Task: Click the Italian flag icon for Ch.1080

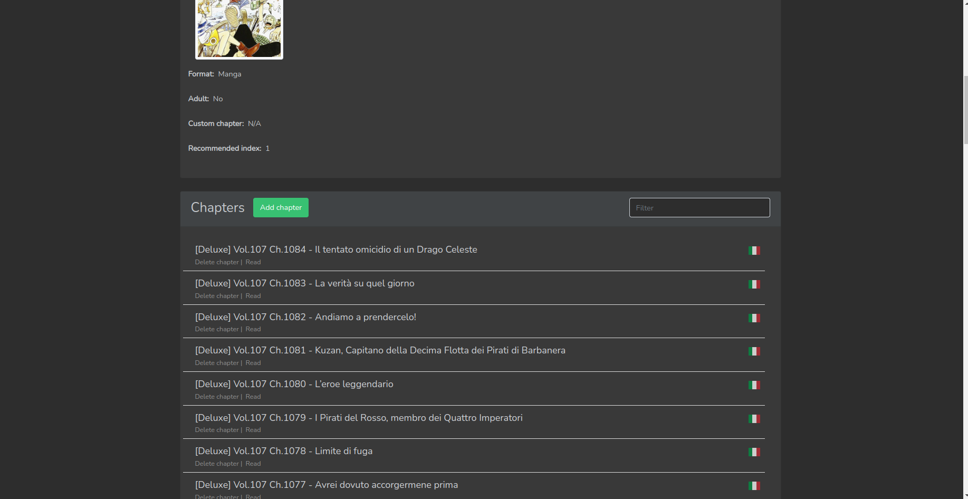Action: [x=754, y=385]
